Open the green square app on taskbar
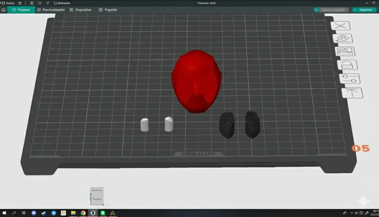 (103, 213)
